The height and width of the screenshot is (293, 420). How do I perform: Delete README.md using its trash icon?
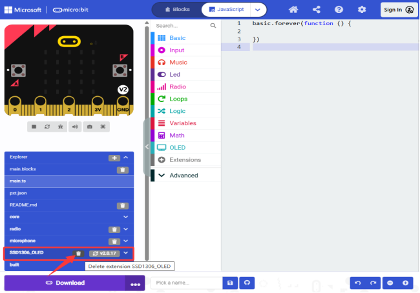(x=123, y=205)
